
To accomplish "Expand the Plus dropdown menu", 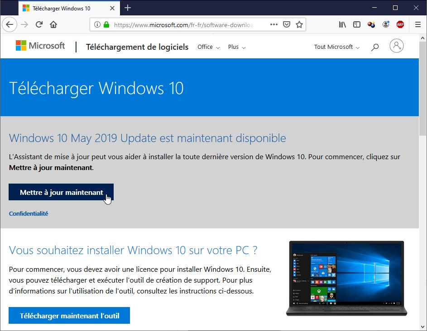I will click(x=237, y=47).
